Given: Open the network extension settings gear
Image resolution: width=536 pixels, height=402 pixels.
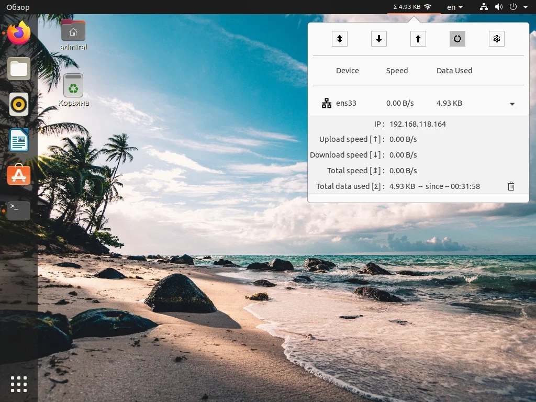Looking at the screenshot, I should (496, 38).
